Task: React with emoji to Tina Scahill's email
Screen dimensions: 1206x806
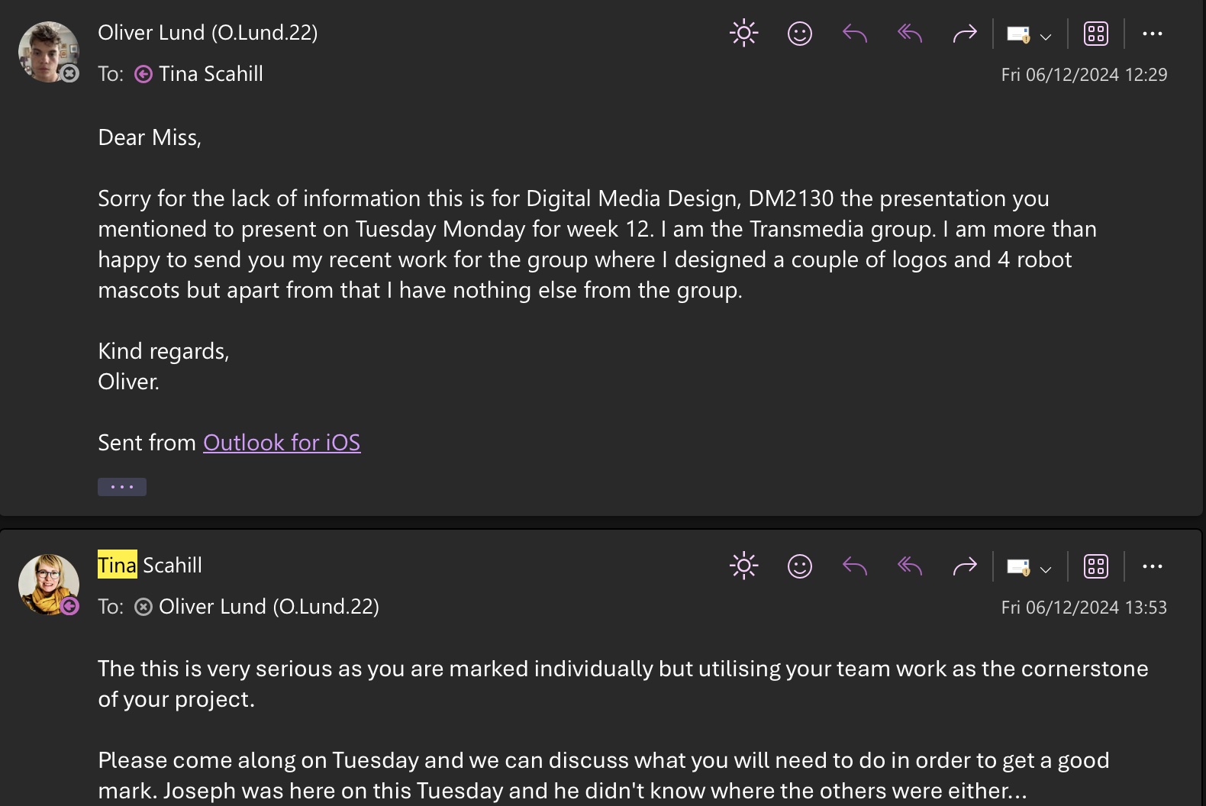Action: tap(799, 566)
